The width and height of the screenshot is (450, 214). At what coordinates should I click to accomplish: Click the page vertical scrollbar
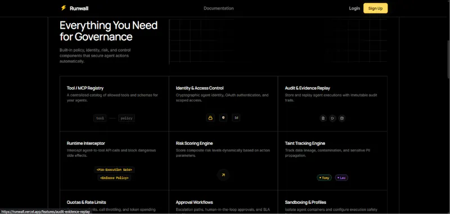448,59
